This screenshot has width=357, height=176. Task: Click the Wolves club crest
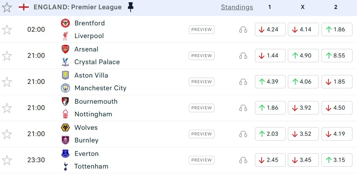point(65,128)
